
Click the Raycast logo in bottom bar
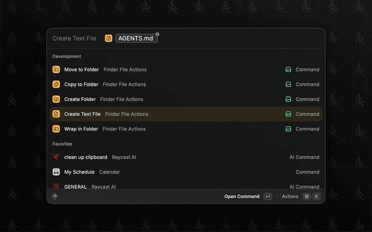point(55,197)
